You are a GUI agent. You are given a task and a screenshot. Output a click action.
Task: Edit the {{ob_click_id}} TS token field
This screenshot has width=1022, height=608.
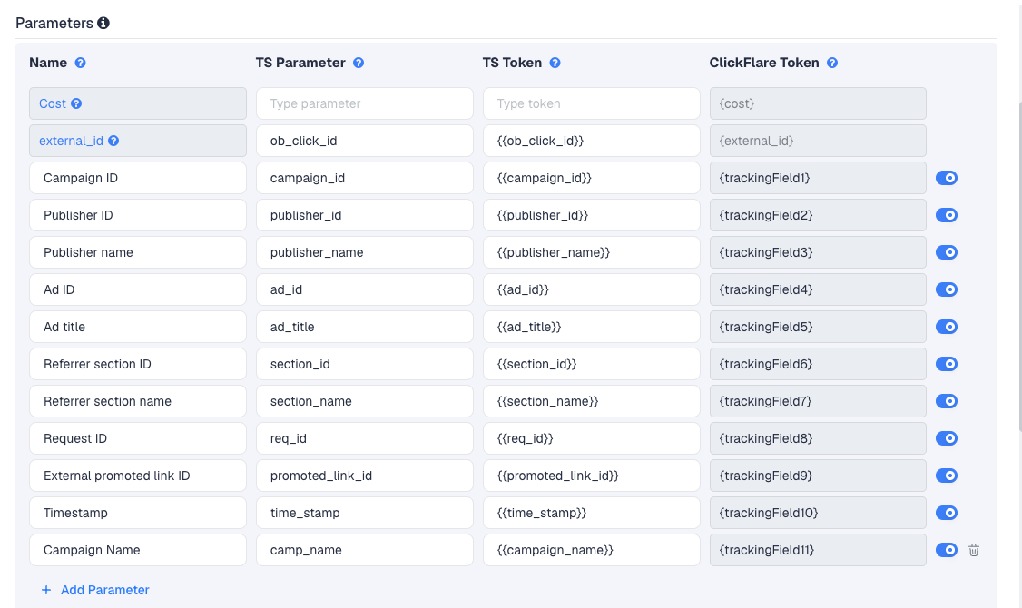pos(591,141)
